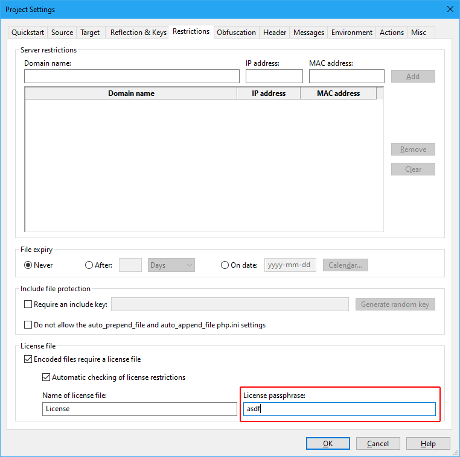
Task: Choose the After expiry radio button
Action: click(x=89, y=265)
